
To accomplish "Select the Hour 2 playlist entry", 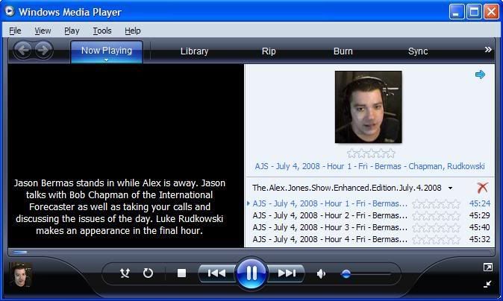I will pyautogui.click(x=370, y=215).
